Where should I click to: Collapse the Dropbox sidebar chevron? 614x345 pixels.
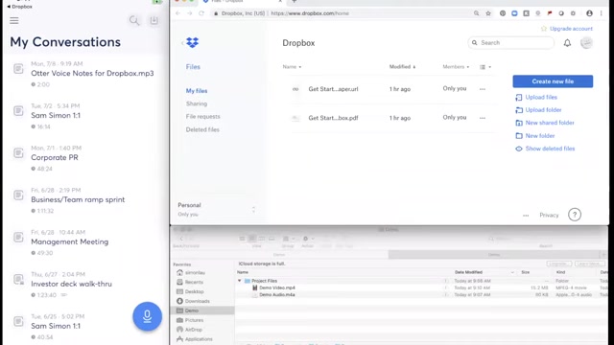(x=182, y=43)
